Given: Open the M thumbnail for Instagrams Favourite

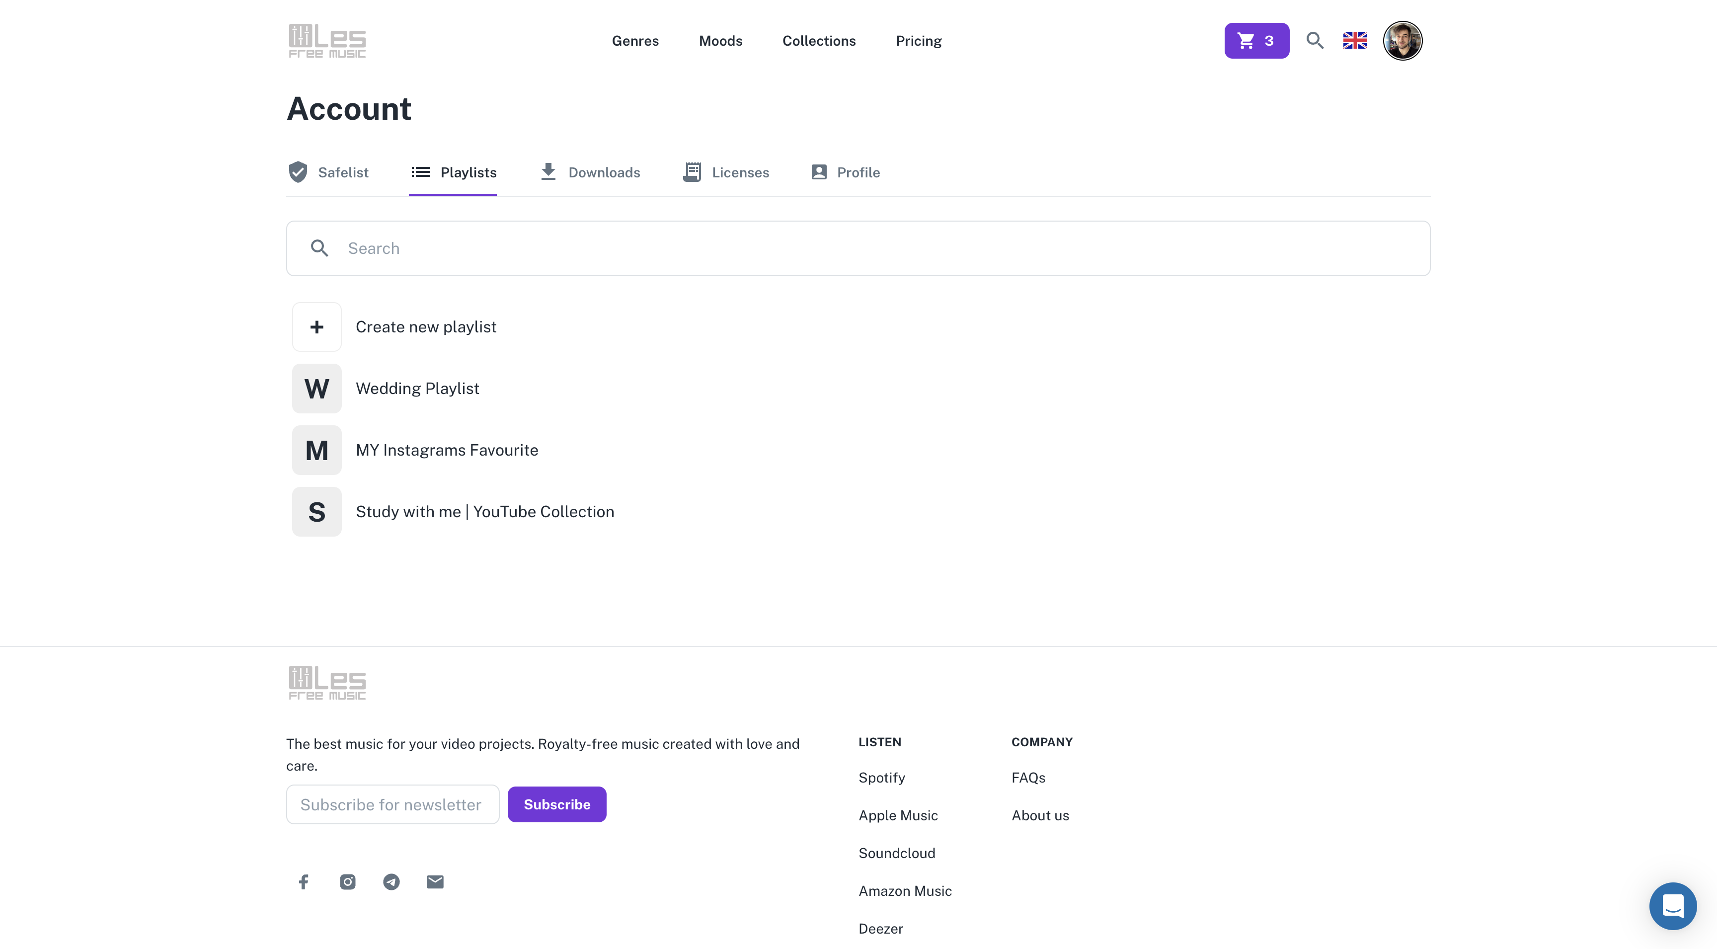Looking at the screenshot, I should (x=316, y=450).
